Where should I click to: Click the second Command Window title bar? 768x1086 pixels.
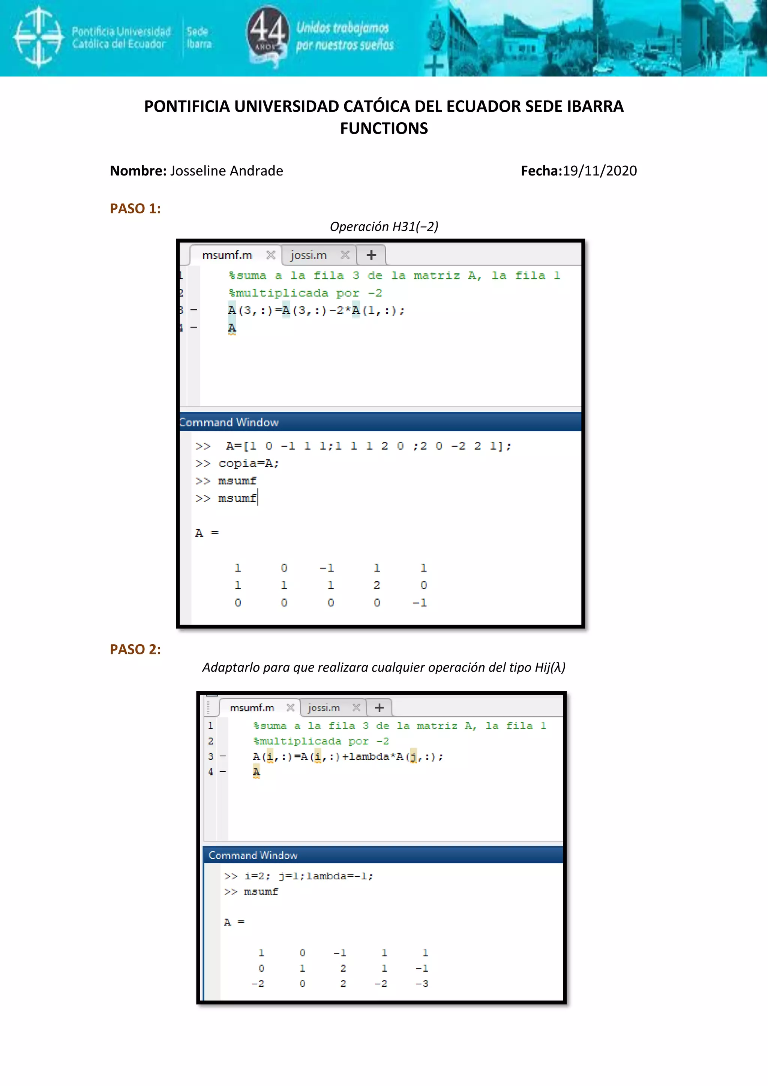[x=383, y=855]
